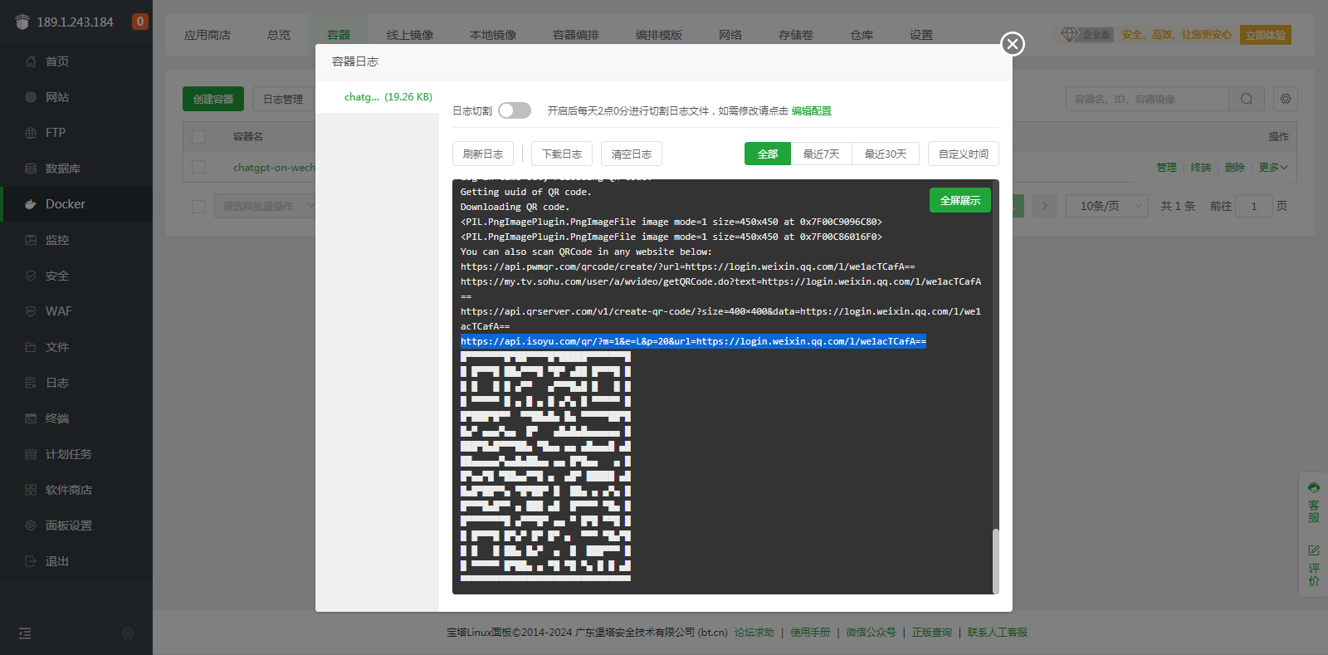Click the 日志管理 button
The height and width of the screenshot is (655, 1328).
click(x=283, y=99)
